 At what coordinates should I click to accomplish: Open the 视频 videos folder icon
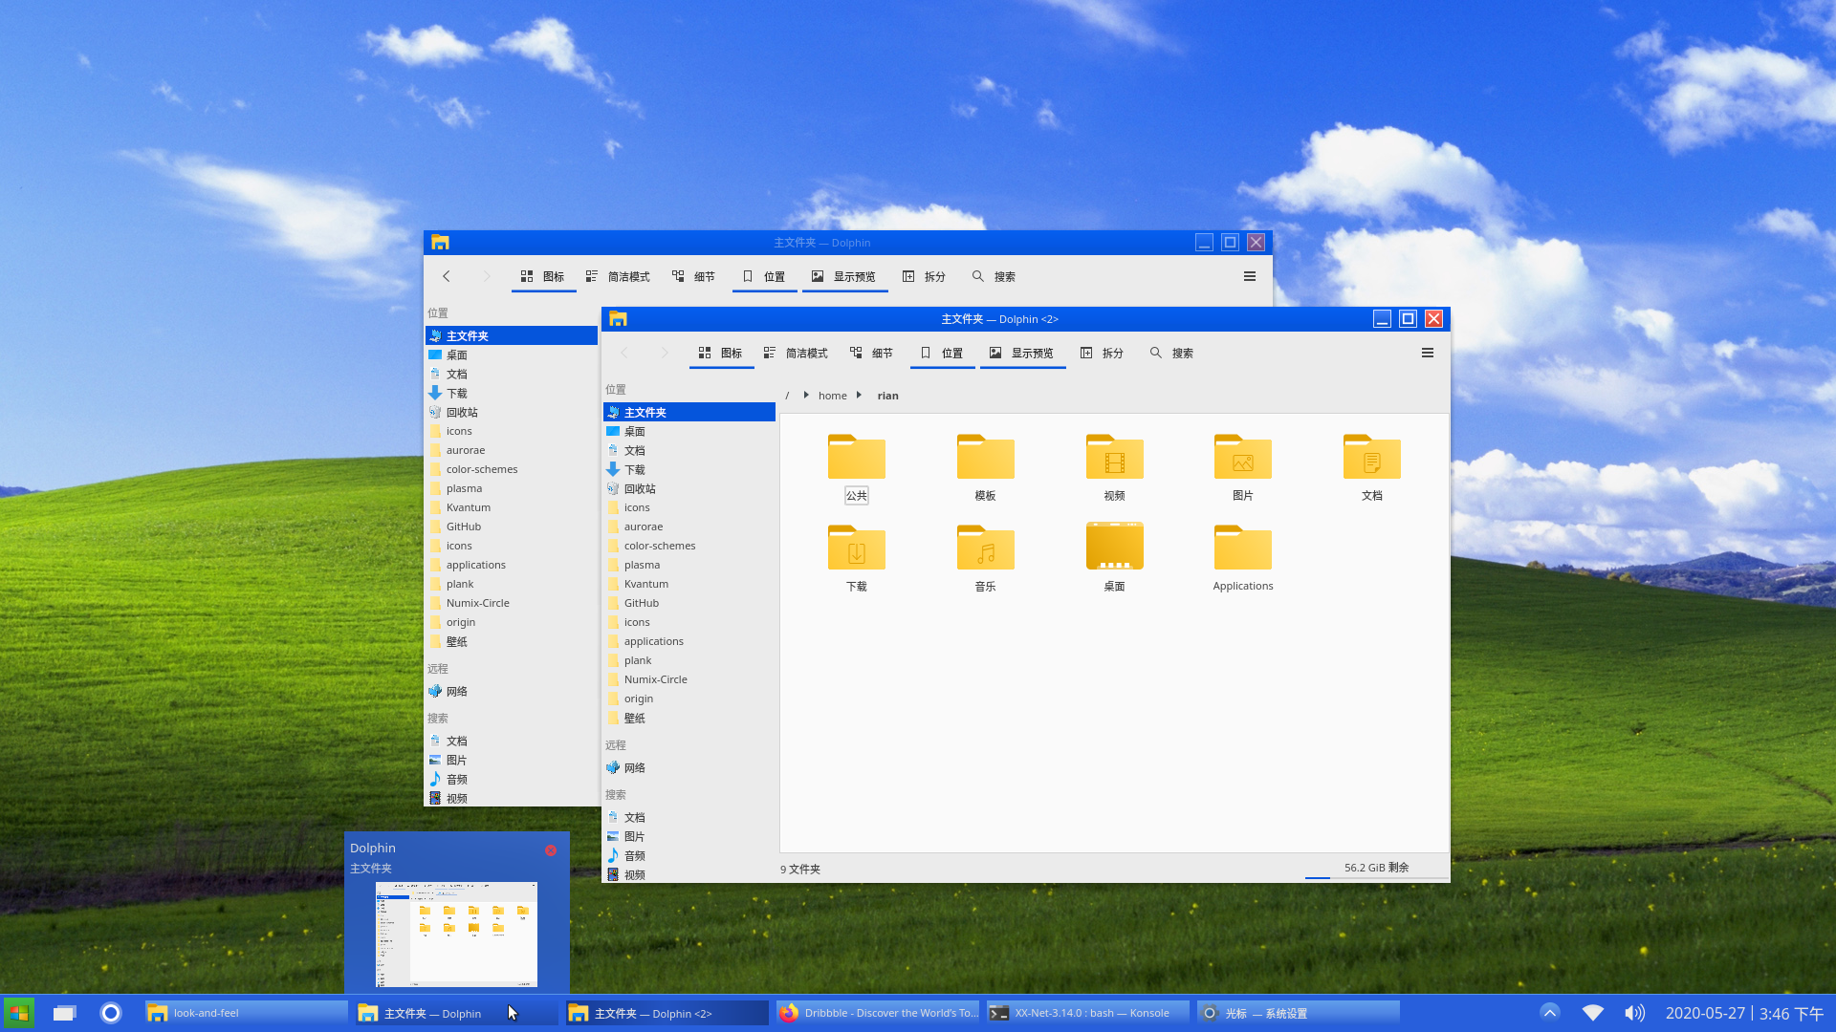coord(1114,457)
